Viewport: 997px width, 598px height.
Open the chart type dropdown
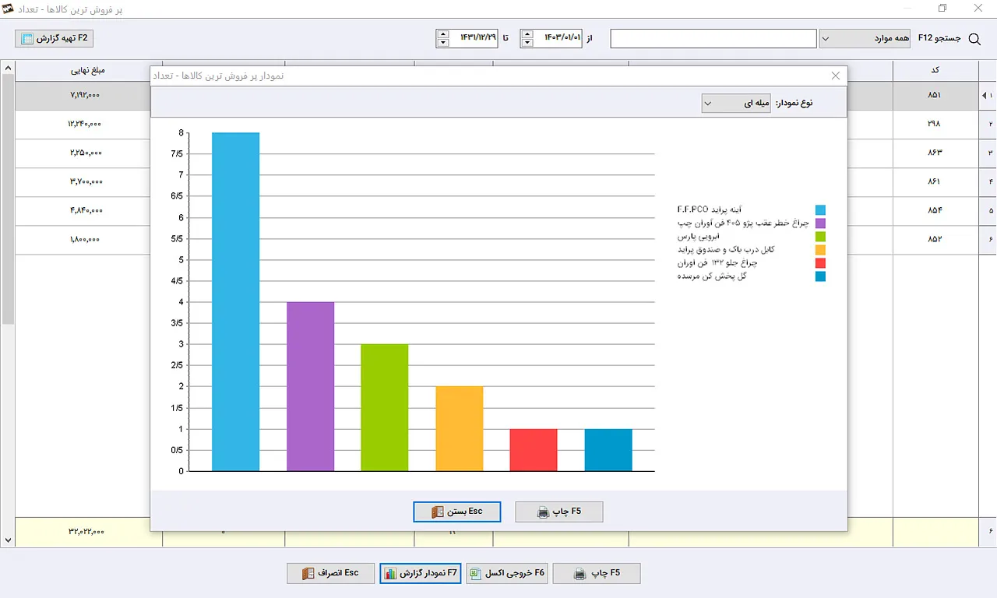(x=735, y=103)
